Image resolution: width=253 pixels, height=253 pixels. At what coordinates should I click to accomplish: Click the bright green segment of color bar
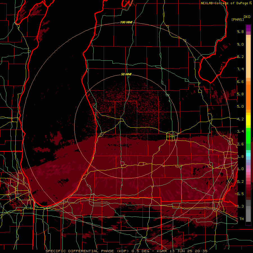coord(248,136)
